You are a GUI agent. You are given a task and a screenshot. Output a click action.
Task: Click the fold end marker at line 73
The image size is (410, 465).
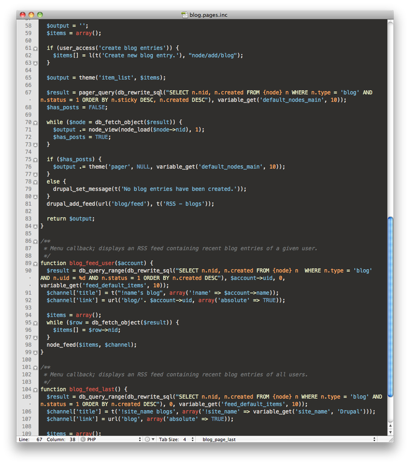[35, 145]
